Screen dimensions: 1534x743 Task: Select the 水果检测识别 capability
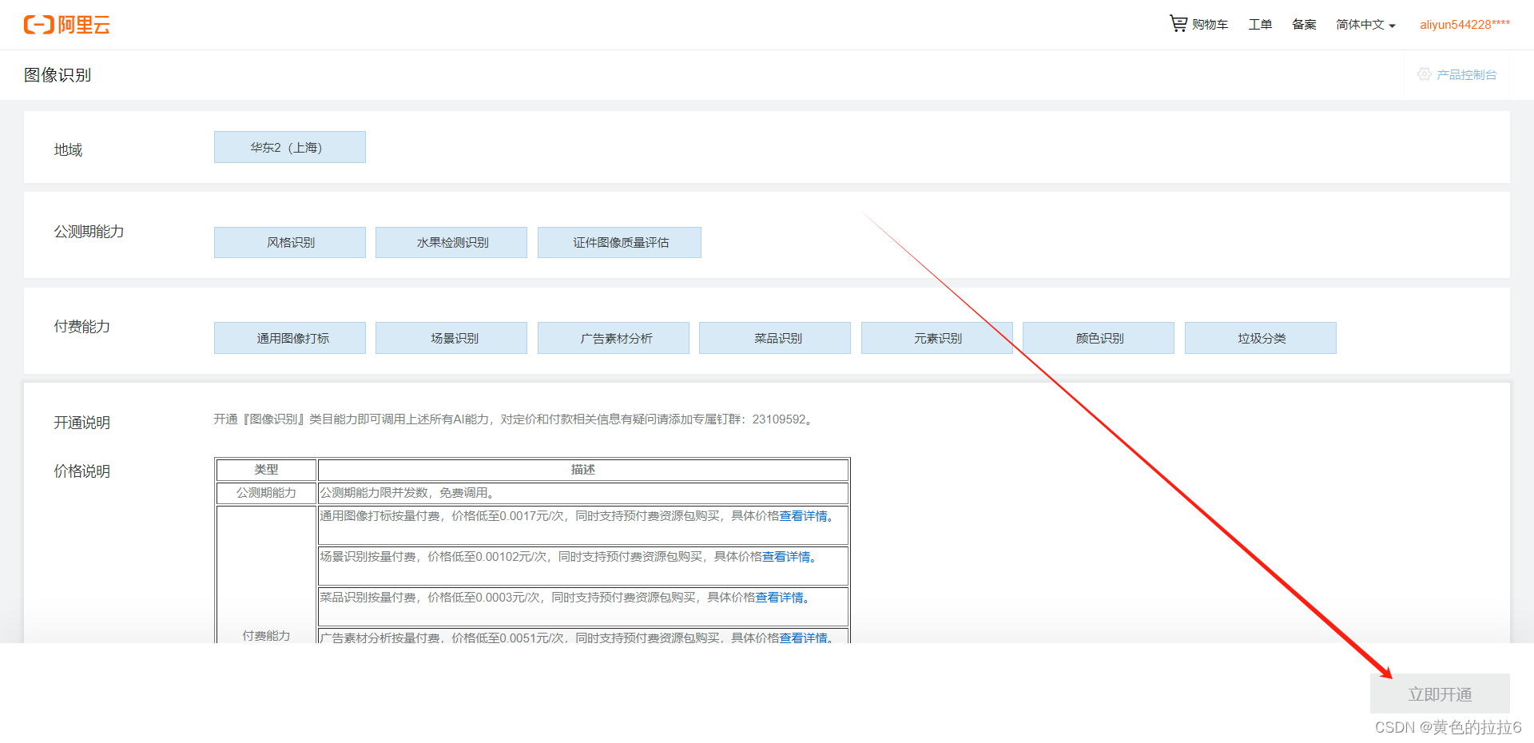tap(451, 242)
